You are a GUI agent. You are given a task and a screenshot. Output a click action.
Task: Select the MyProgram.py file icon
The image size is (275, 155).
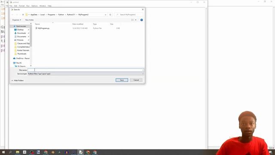pos(36,28)
